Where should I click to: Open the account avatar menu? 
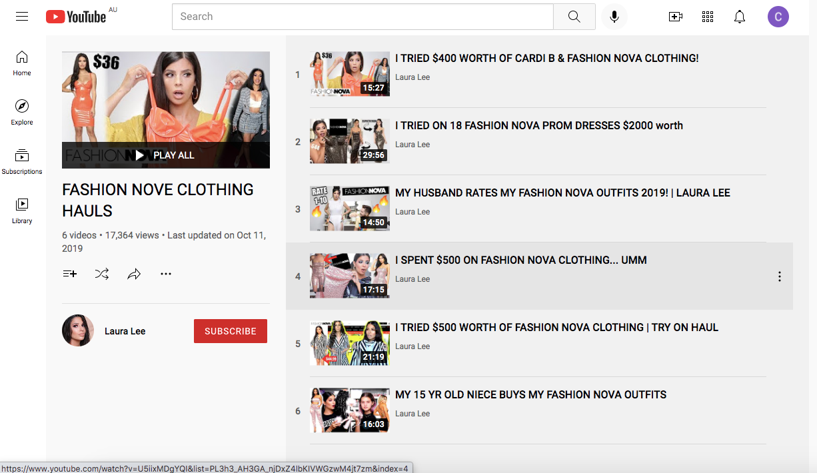[778, 17]
